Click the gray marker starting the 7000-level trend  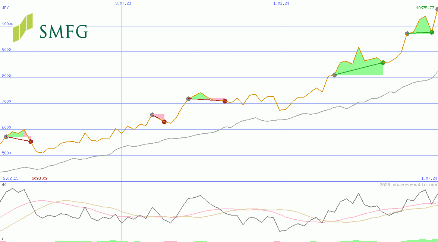click(x=188, y=99)
